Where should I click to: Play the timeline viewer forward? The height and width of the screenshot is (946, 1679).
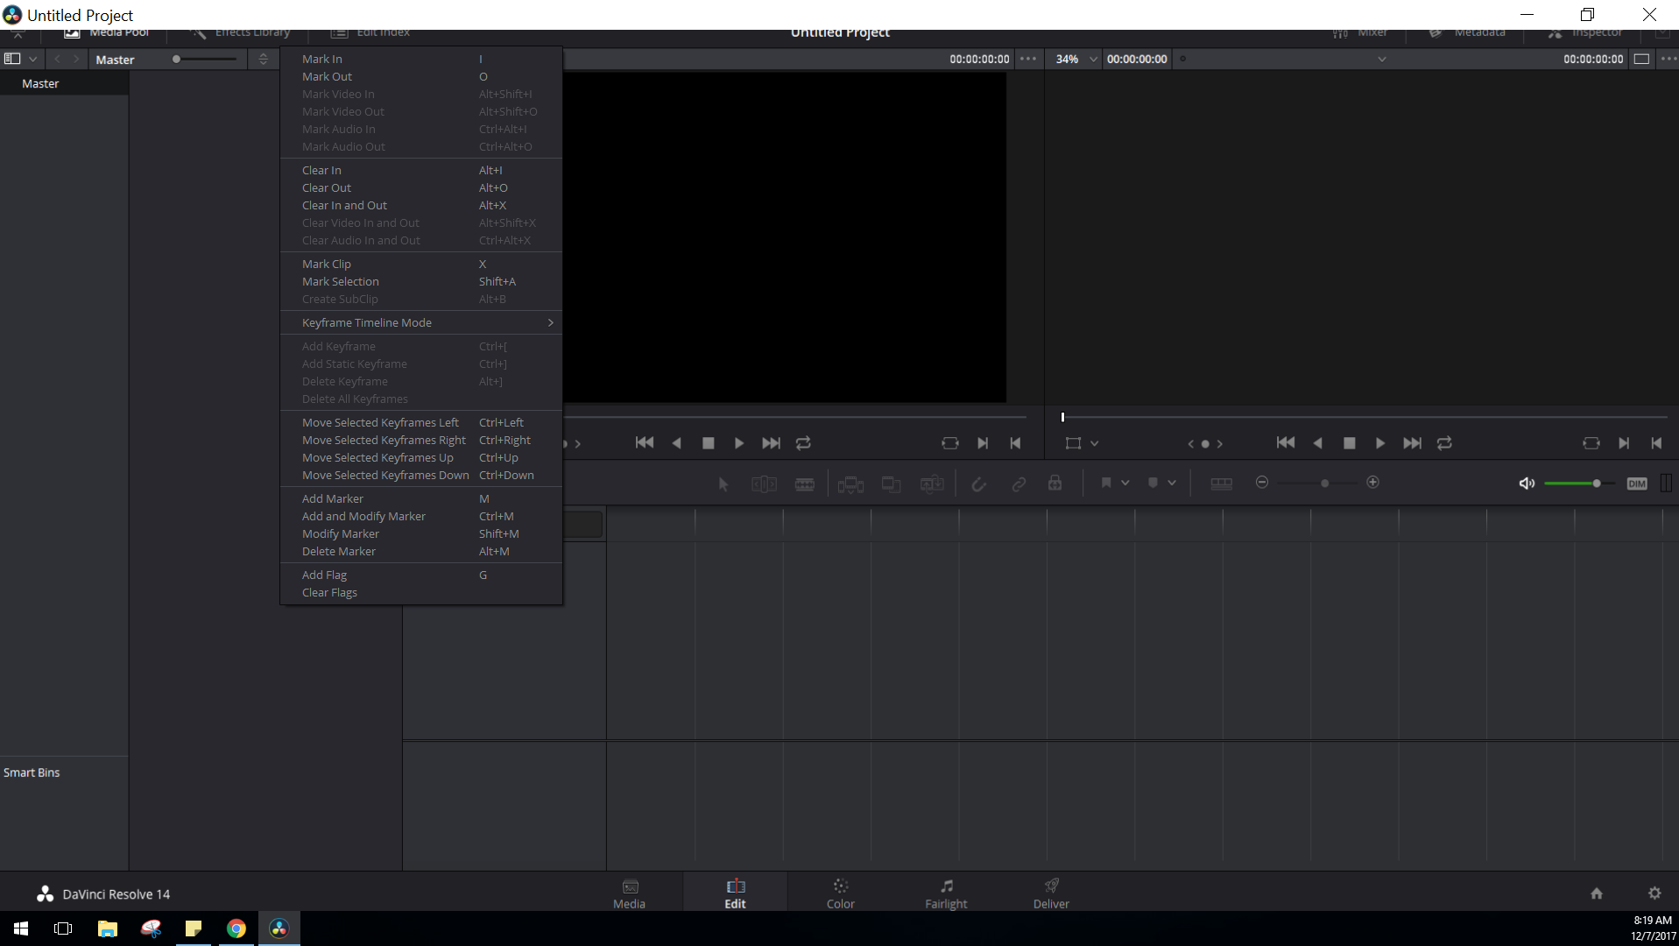(1380, 443)
